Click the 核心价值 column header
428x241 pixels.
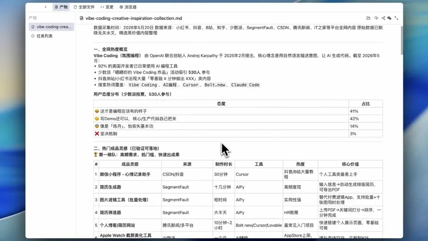point(350,164)
